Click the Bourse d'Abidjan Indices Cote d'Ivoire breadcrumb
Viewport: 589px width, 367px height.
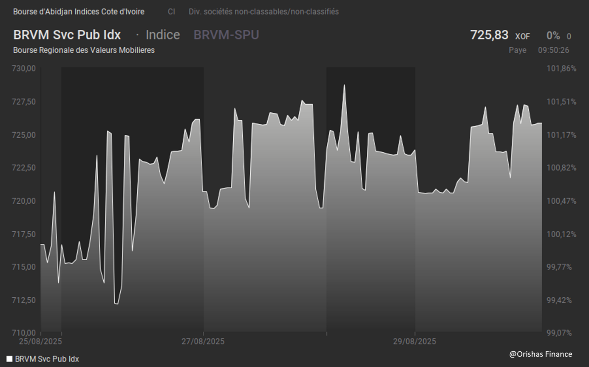tap(79, 12)
